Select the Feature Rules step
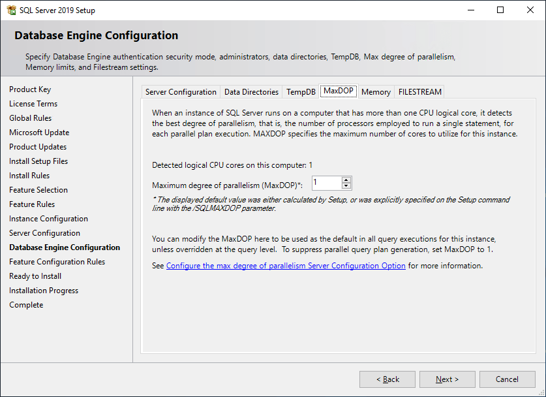The image size is (546, 397). pyautogui.click(x=32, y=204)
